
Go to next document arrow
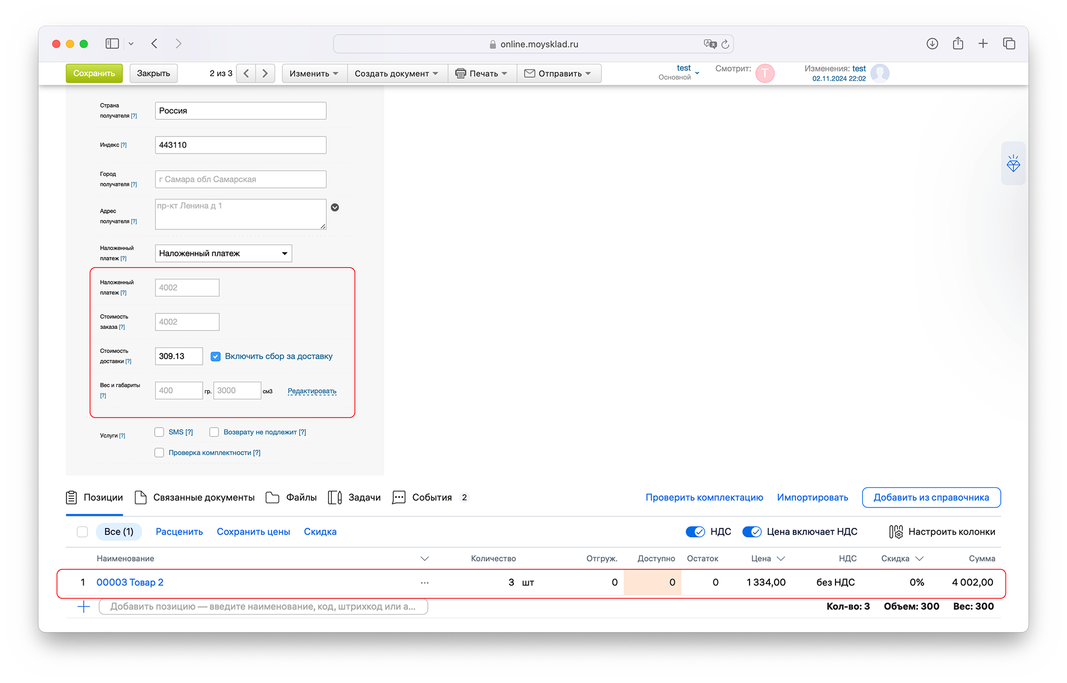click(265, 74)
